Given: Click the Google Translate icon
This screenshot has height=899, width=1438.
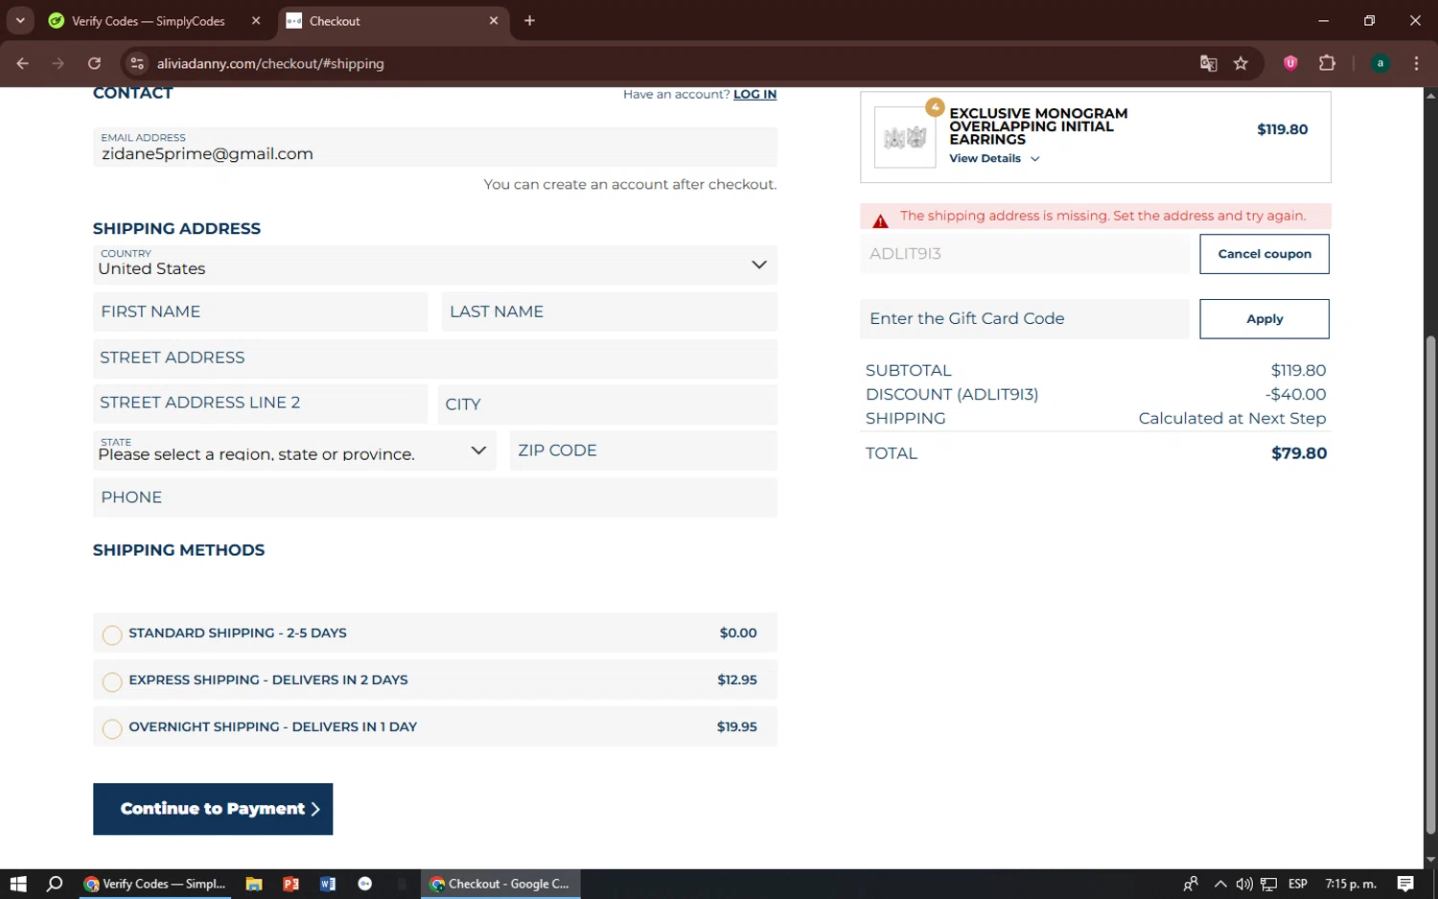Looking at the screenshot, I should [1208, 63].
